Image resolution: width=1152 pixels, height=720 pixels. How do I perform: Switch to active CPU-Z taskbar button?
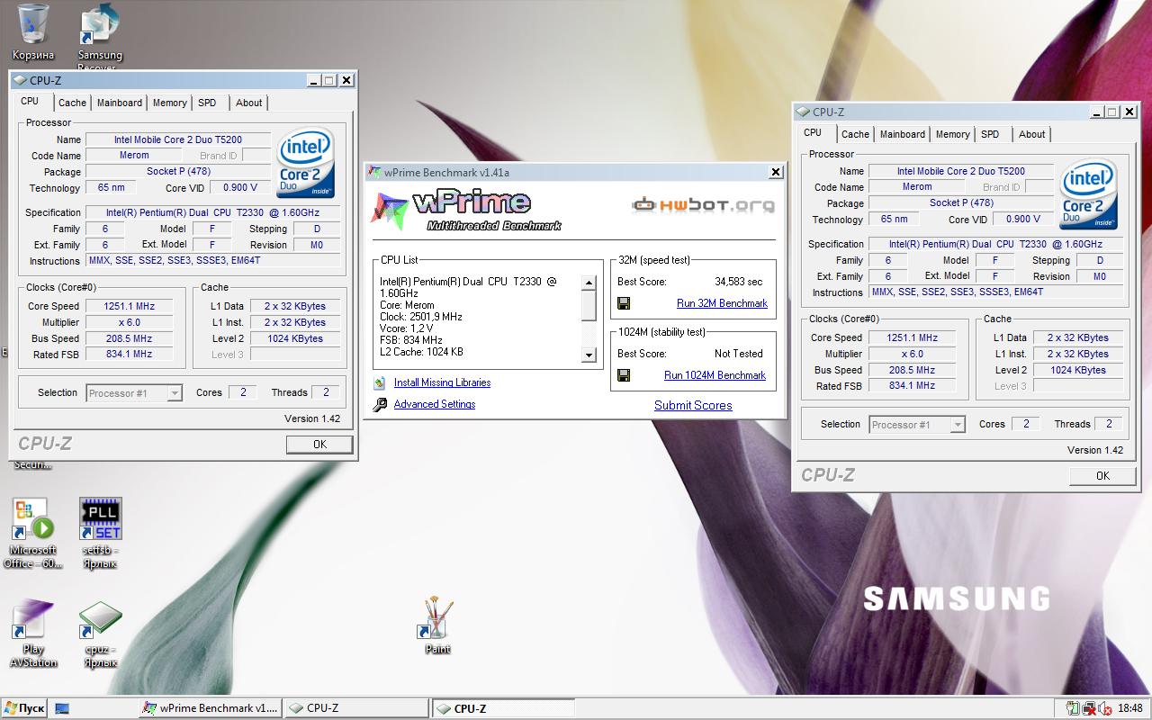[503, 708]
